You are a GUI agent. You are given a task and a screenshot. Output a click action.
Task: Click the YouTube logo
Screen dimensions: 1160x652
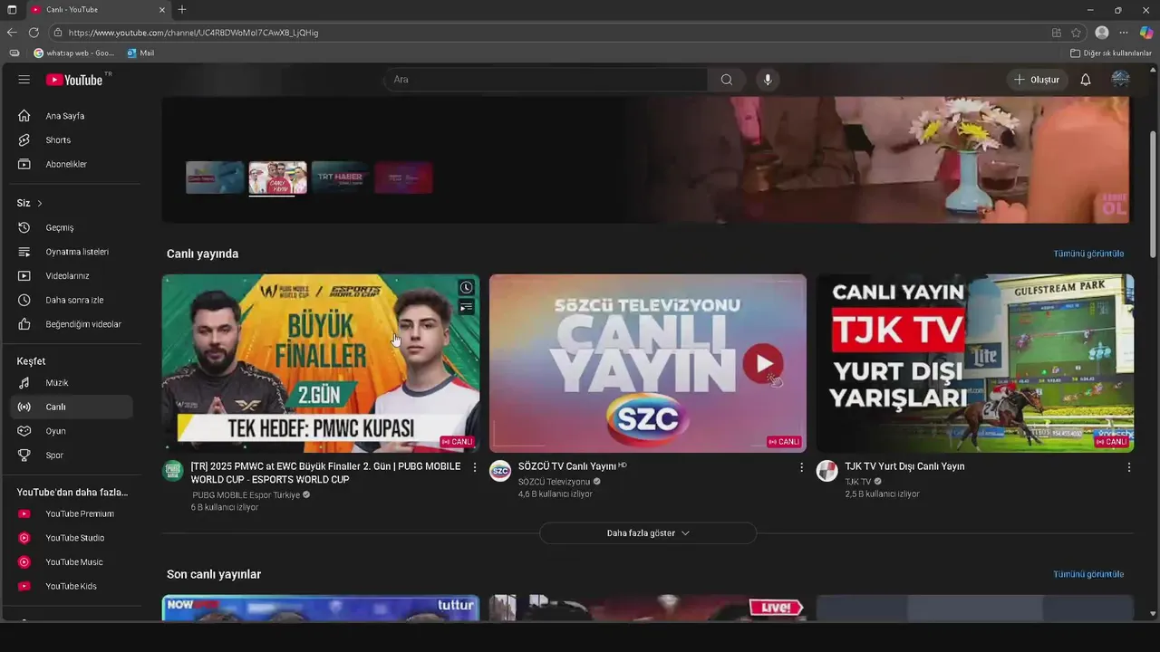tap(74, 80)
